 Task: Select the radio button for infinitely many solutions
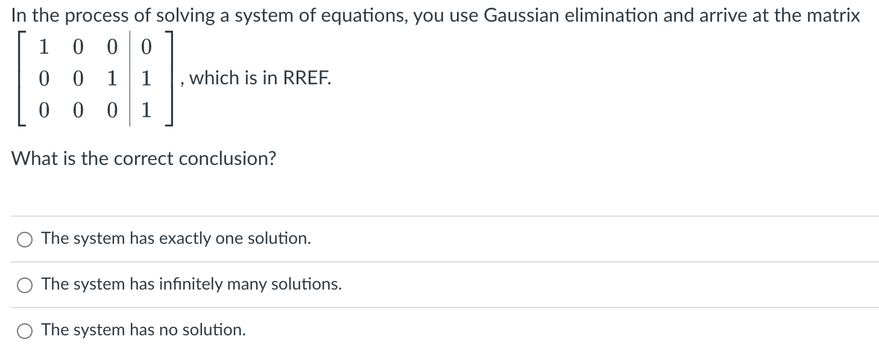(x=24, y=285)
